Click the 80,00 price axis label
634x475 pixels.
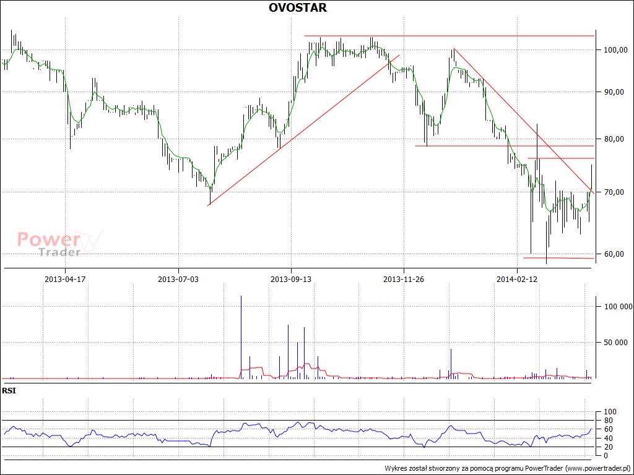tap(615, 139)
